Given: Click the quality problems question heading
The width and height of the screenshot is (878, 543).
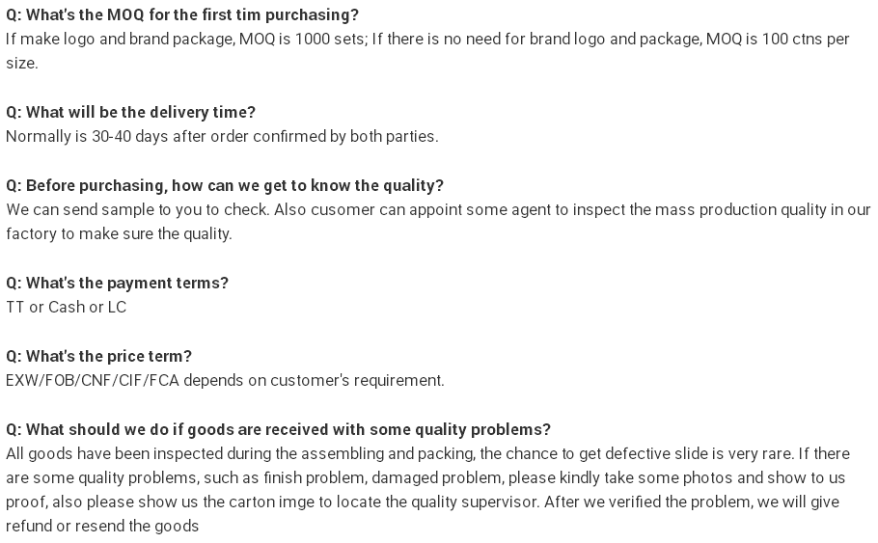Looking at the screenshot, I should pos(278,430).
